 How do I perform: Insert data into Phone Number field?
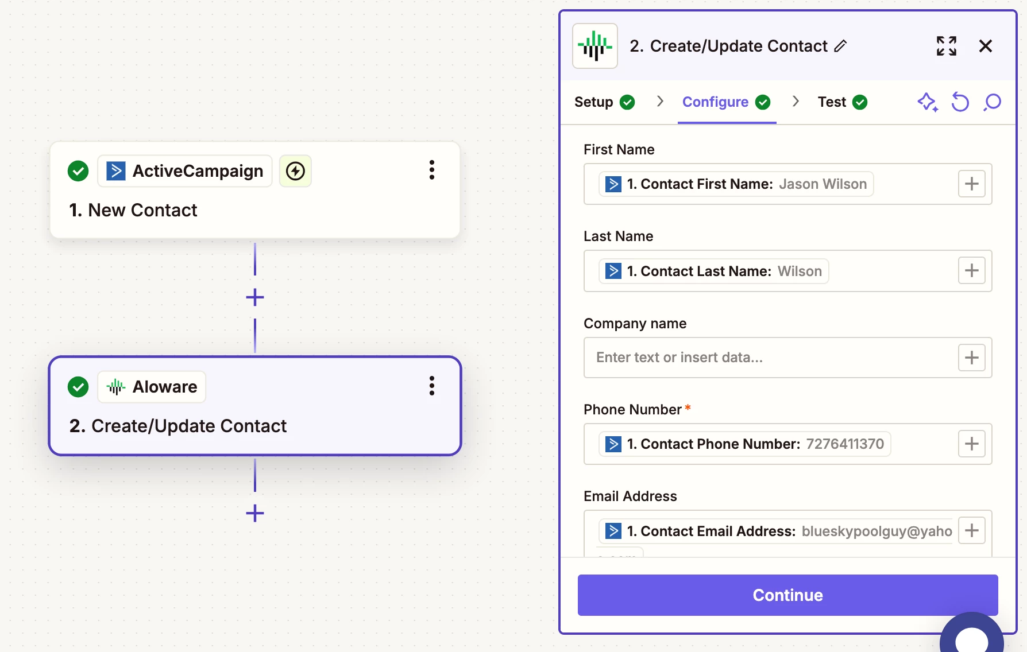[x=972, y=444]
